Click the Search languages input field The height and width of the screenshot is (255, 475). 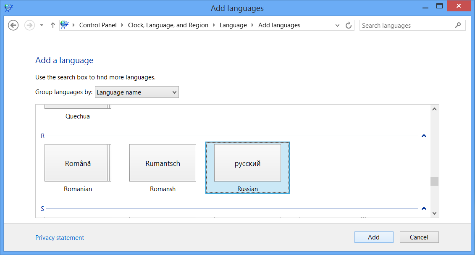click(x=403, y=25)
